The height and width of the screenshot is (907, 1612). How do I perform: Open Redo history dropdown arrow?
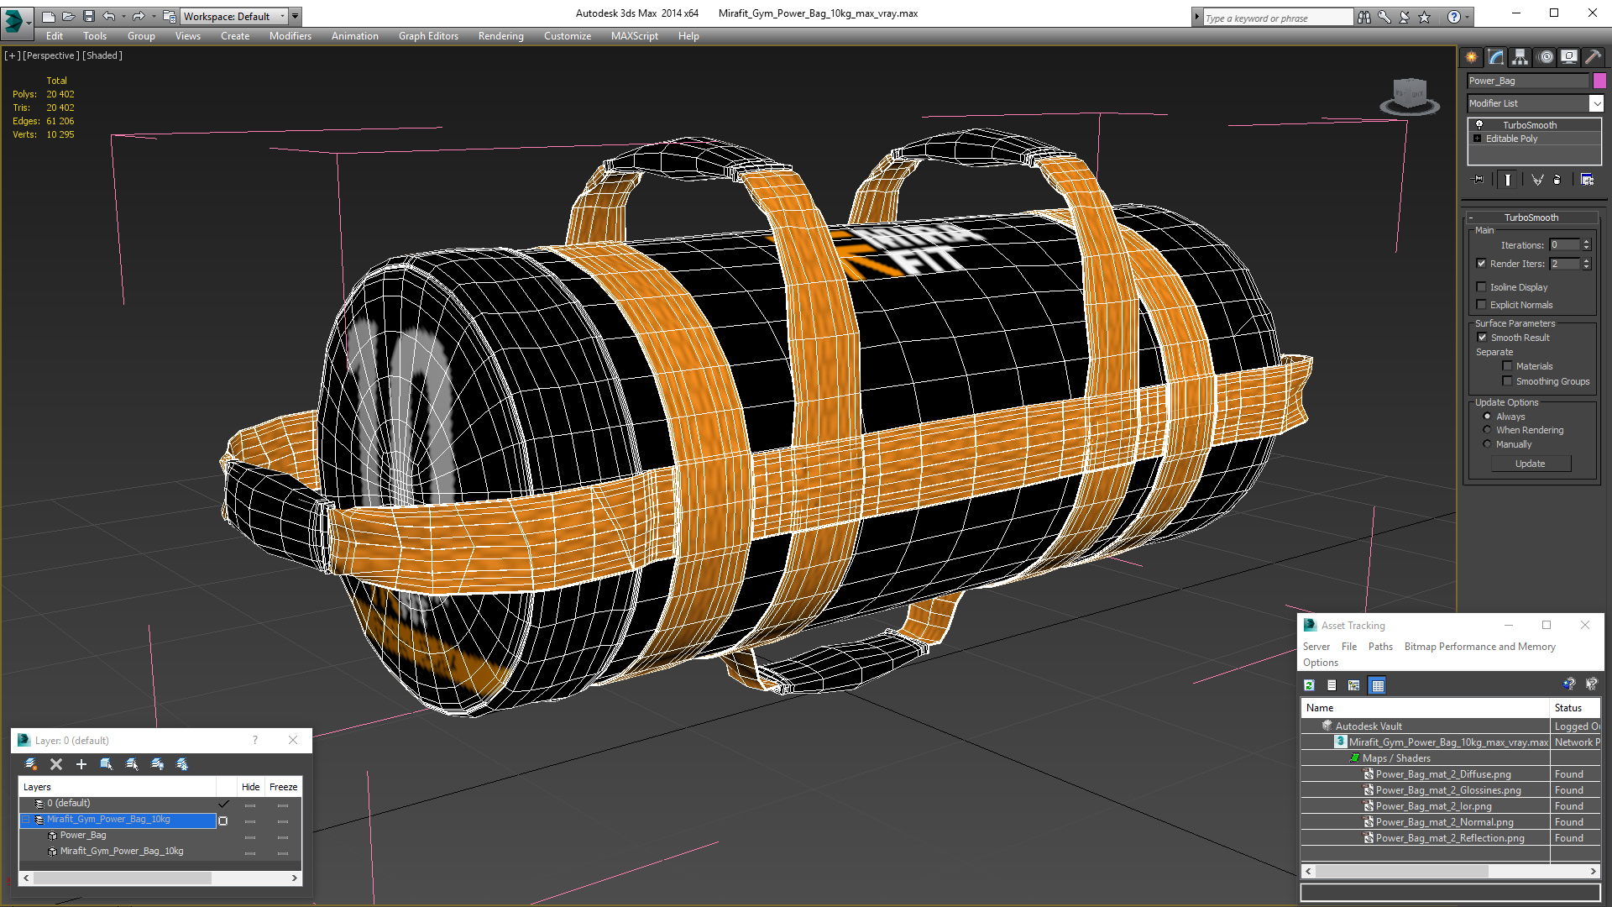(153, 16)
